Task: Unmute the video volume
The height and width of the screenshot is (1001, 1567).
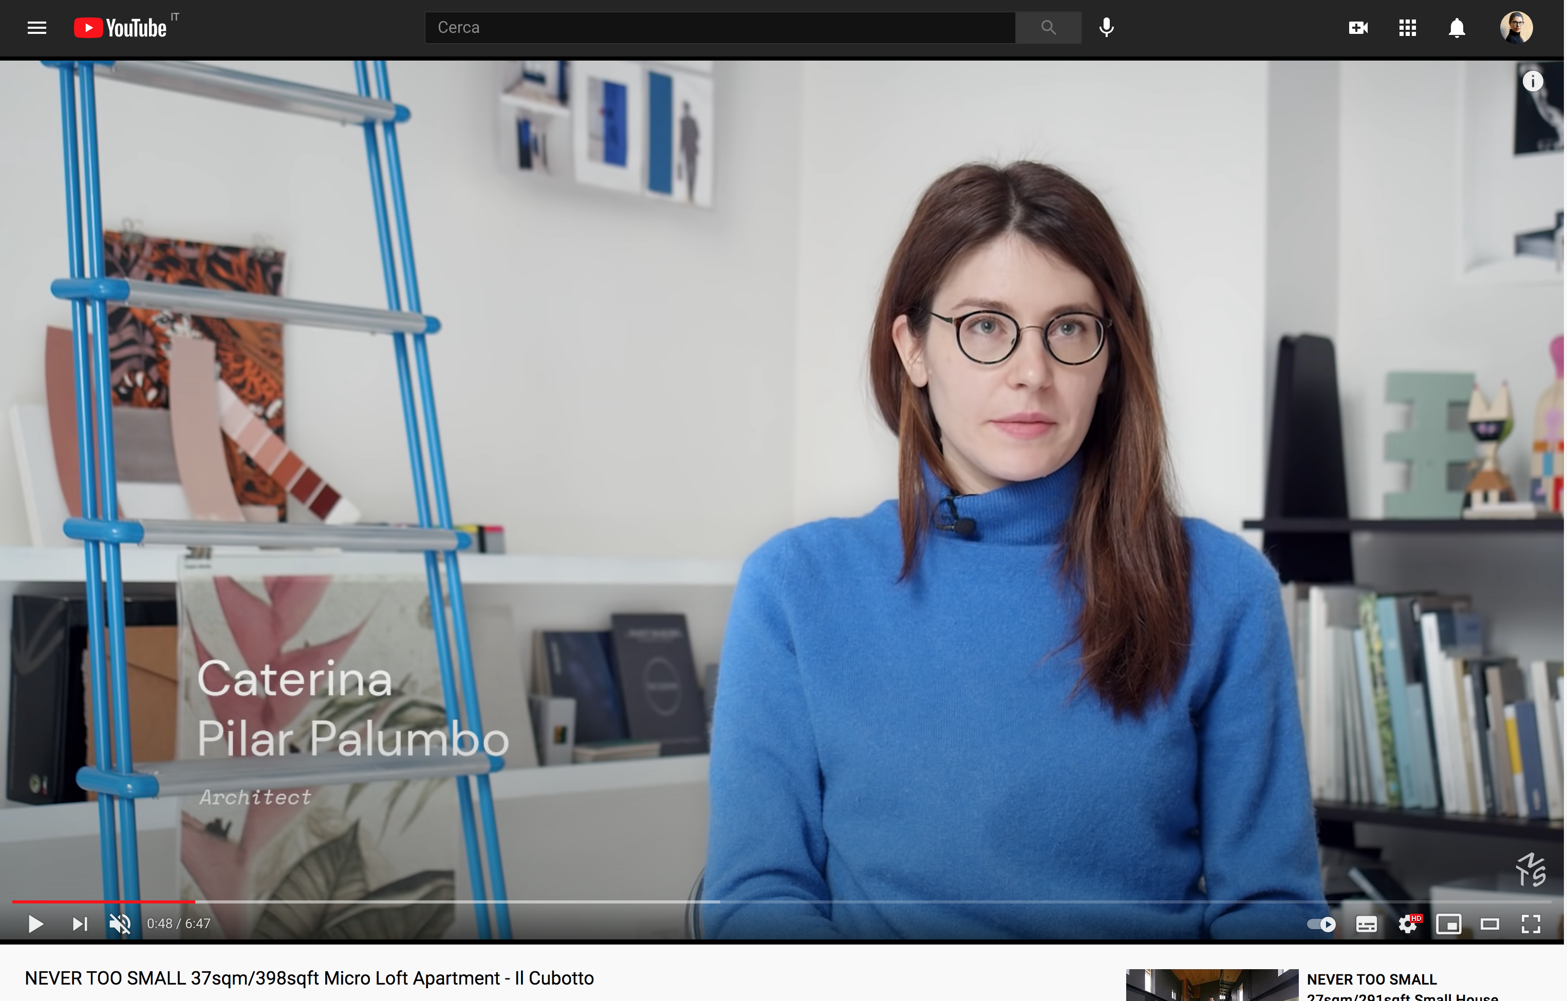Action: point(120,923)
